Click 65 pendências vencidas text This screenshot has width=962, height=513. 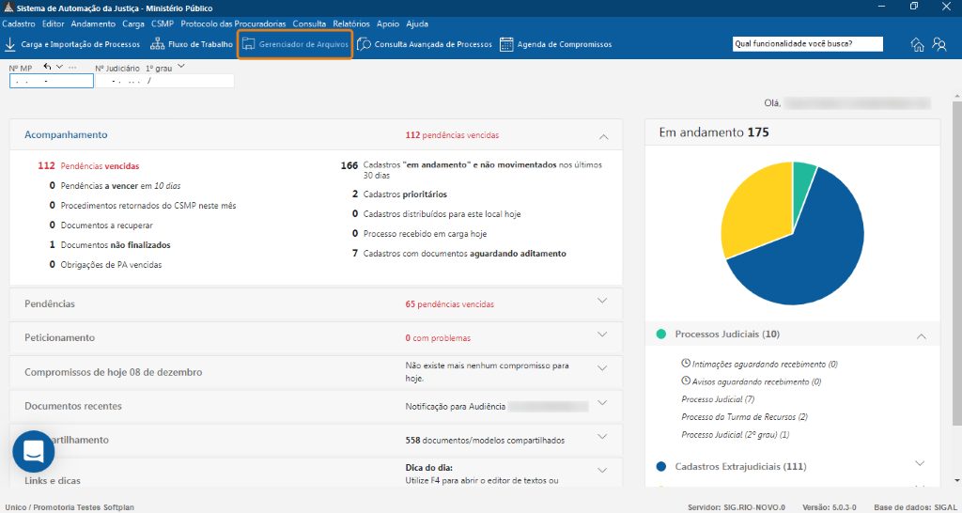450,303
